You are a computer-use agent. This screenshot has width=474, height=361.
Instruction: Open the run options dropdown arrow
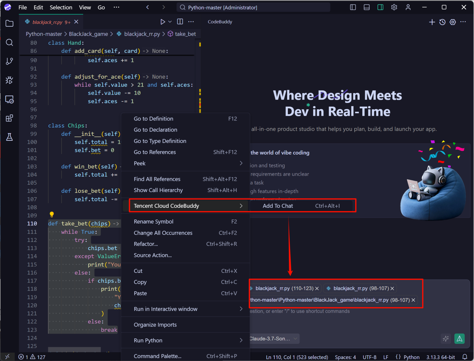[x=170, y=22]
